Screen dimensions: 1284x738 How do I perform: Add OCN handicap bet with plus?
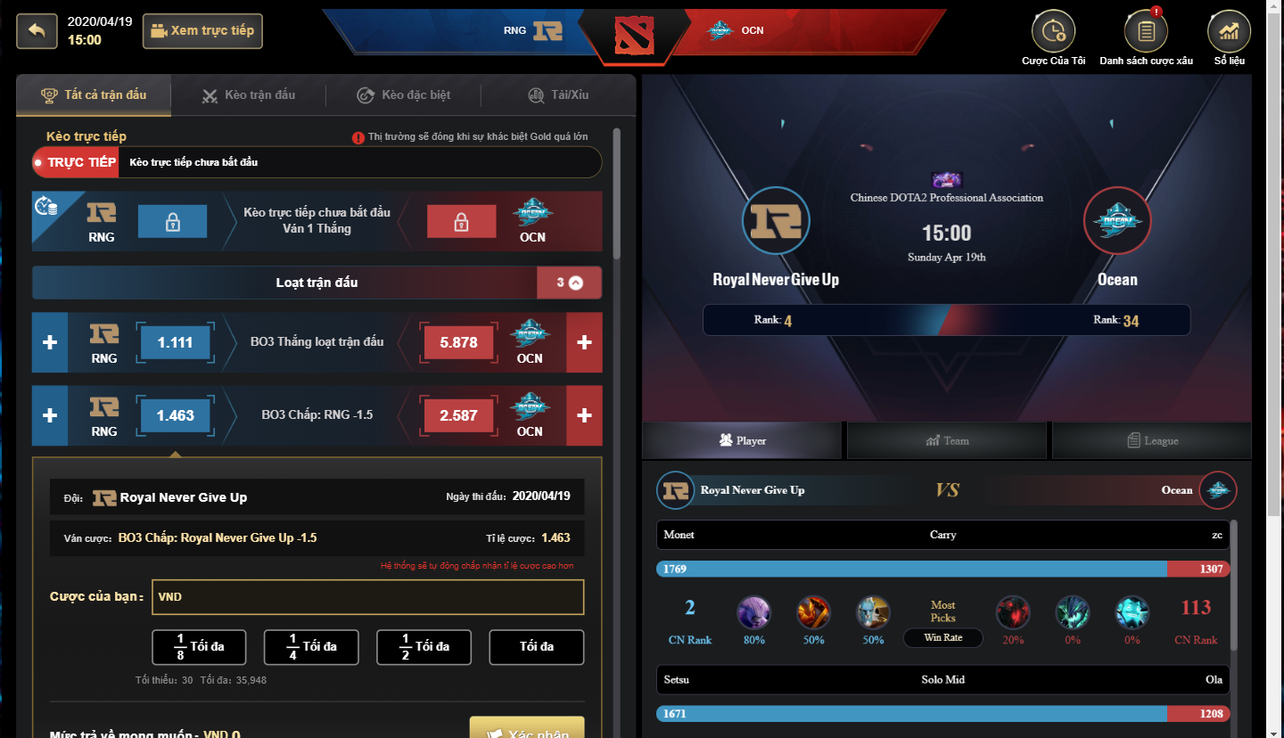(584, 415)
